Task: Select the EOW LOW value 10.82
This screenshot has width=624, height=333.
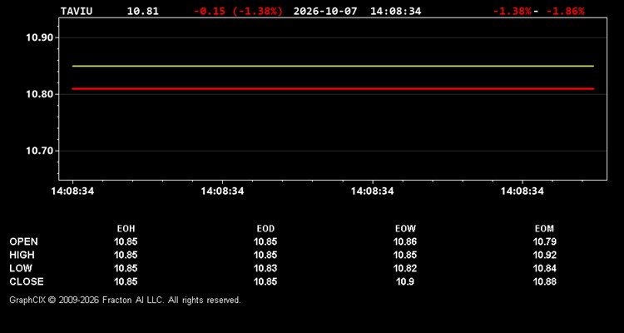Action: 405,268
